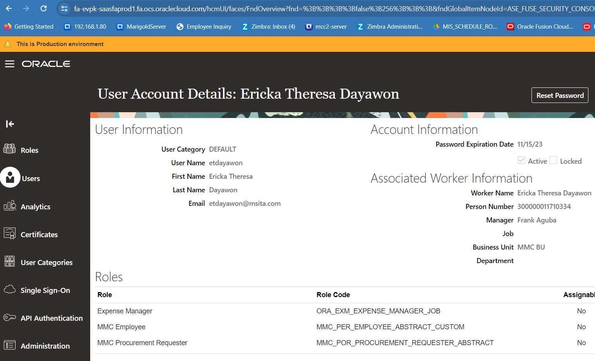This screenshot has height=361, width=595.
Task: Open the Oracle Fusion Cloud bookmark
Action: [x=540, y=27]
